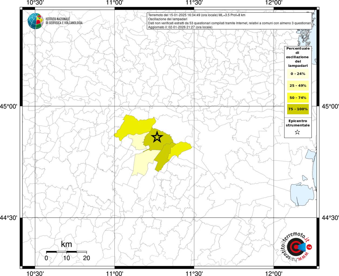The height and width of the screenshot is (276, 339).
Task: Click the legend title 'Percentuale di oscillazione dei lampadari'
Action: point(298,57)
